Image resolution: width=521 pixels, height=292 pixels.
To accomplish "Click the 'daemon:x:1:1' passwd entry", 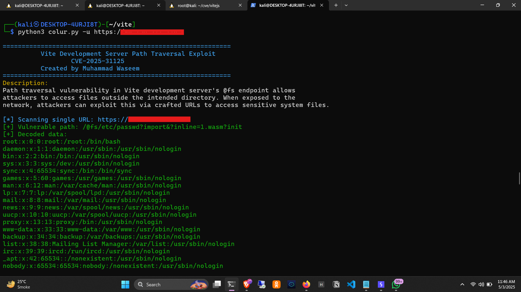I will click(x=92, y=149).
